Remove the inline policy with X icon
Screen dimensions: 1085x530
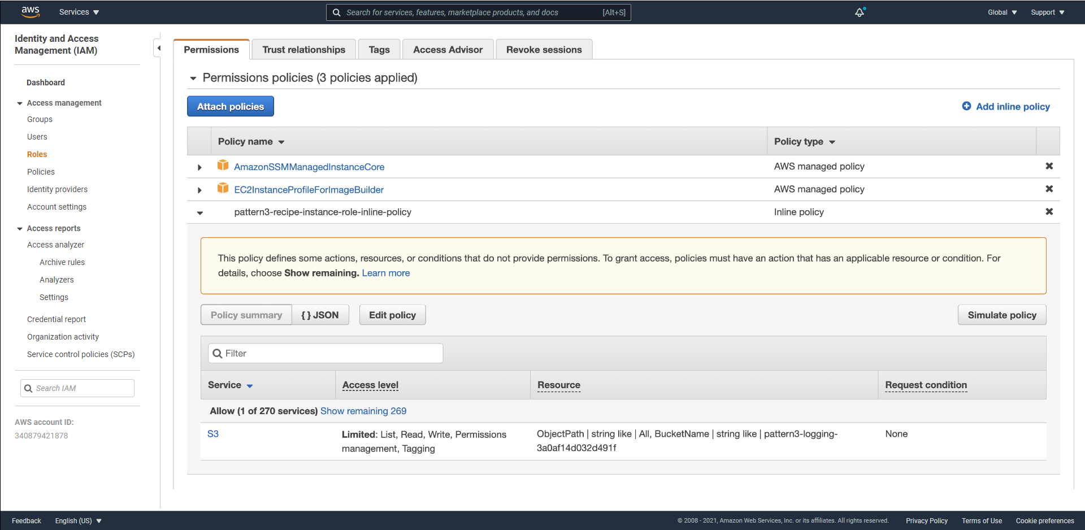pyautogui.click(x=1049, y=211)
